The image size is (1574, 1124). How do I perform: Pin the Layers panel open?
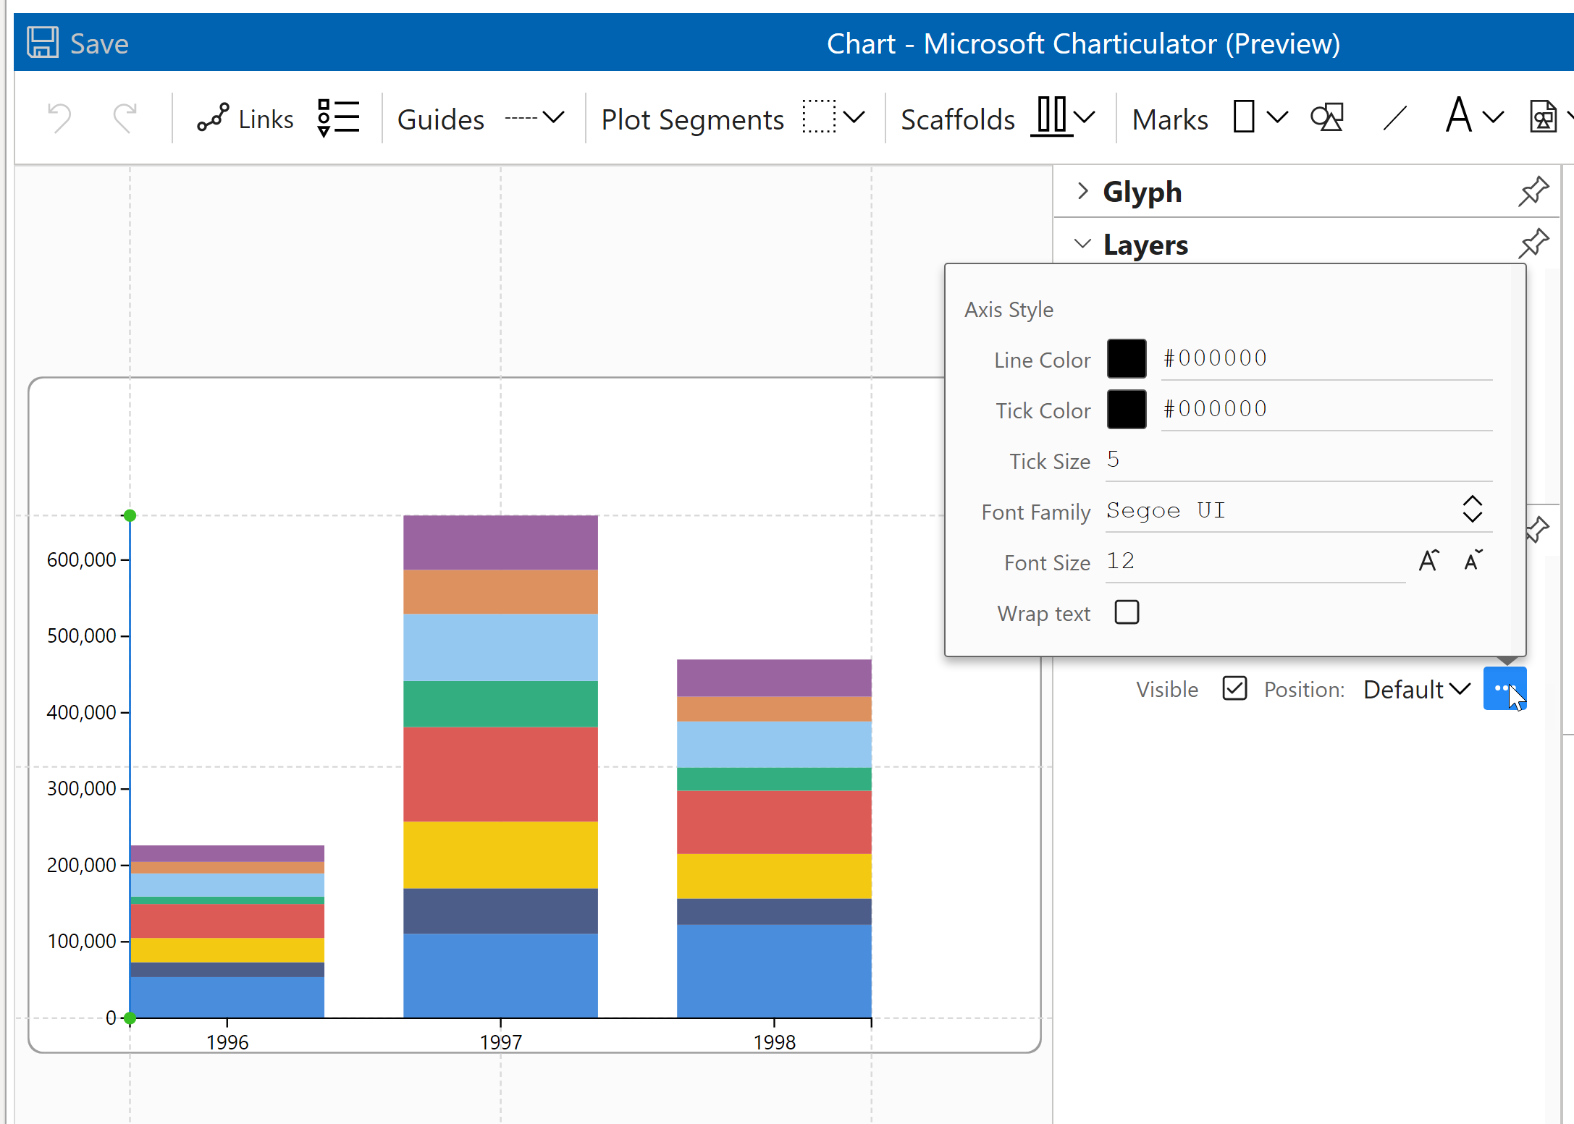[1533, 244]
